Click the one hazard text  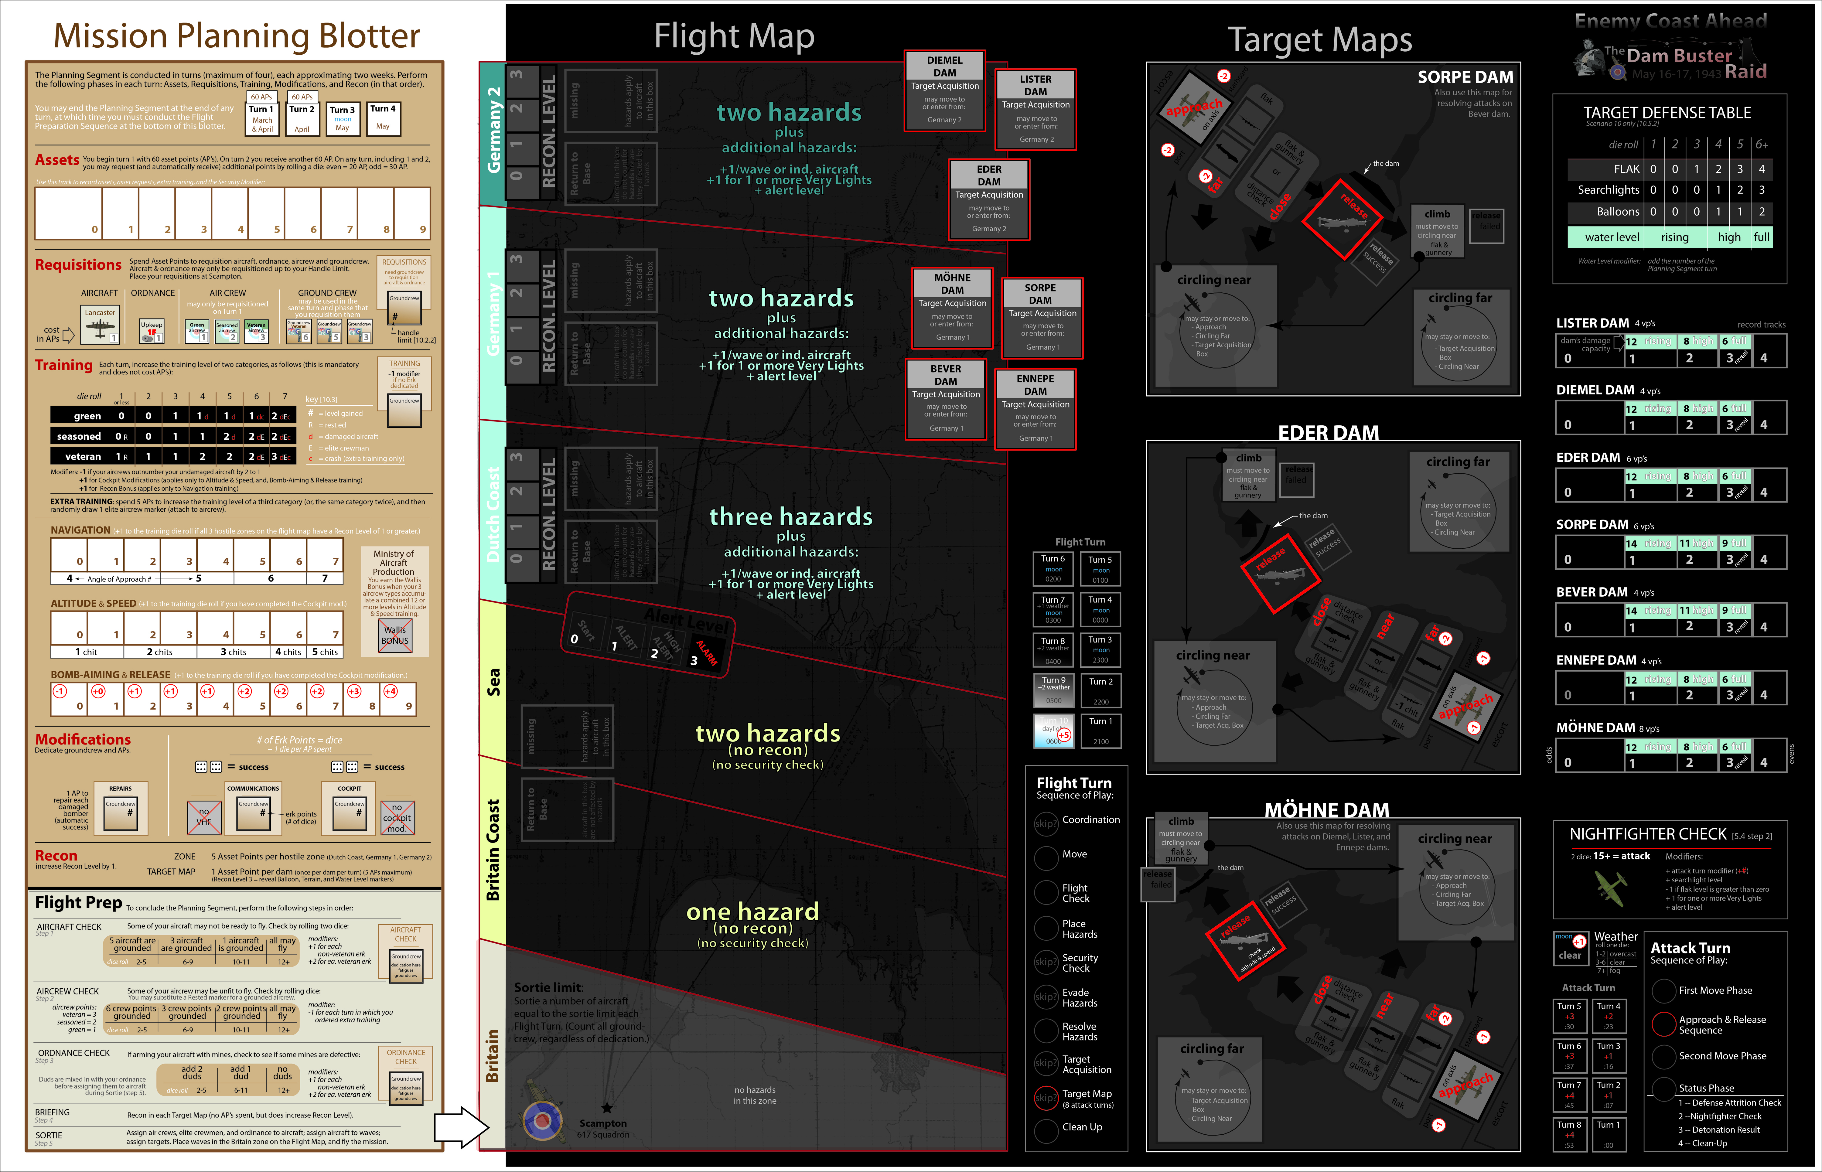(753, 912)
